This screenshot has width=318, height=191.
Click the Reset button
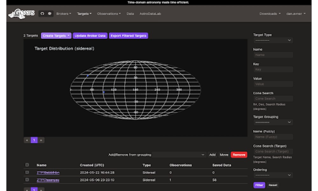click(x=273, y=185)
